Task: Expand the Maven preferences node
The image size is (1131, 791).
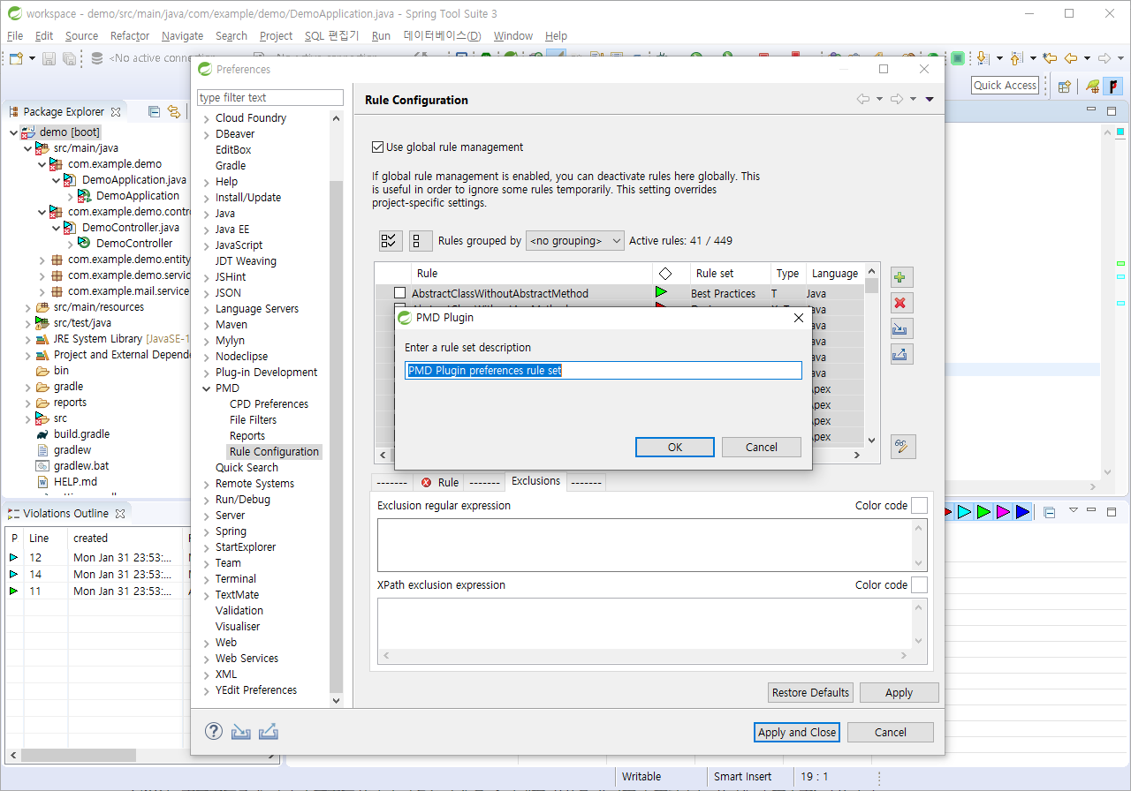Action: tap(207, 325)
